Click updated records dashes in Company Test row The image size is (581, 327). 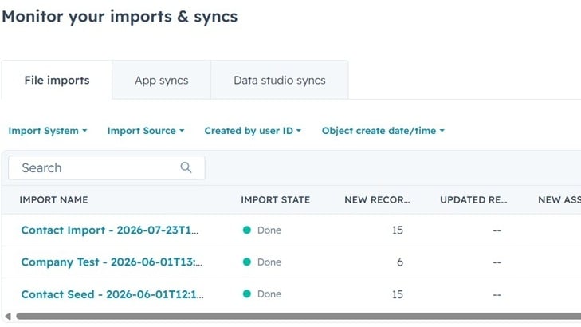click(497, 262)
